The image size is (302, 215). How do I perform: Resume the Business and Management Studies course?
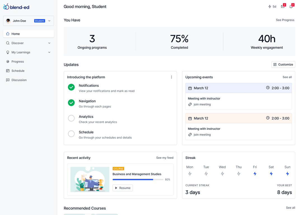tap(122, 188)
